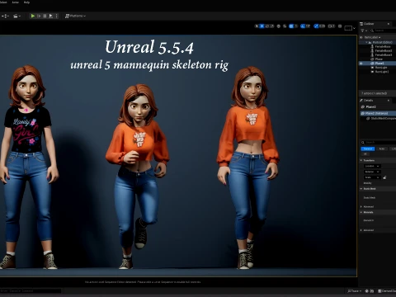This screenshot has width=396, height=297.
Task: Select Plane2 (Instance) in Details components
Action: click(378, 113)
